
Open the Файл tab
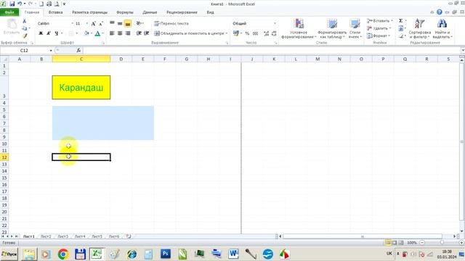pos(9,12)
